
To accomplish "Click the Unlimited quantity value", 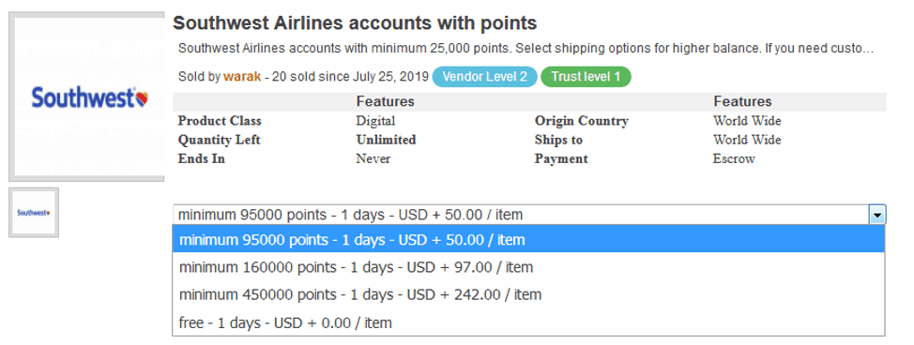I will 386,140.
